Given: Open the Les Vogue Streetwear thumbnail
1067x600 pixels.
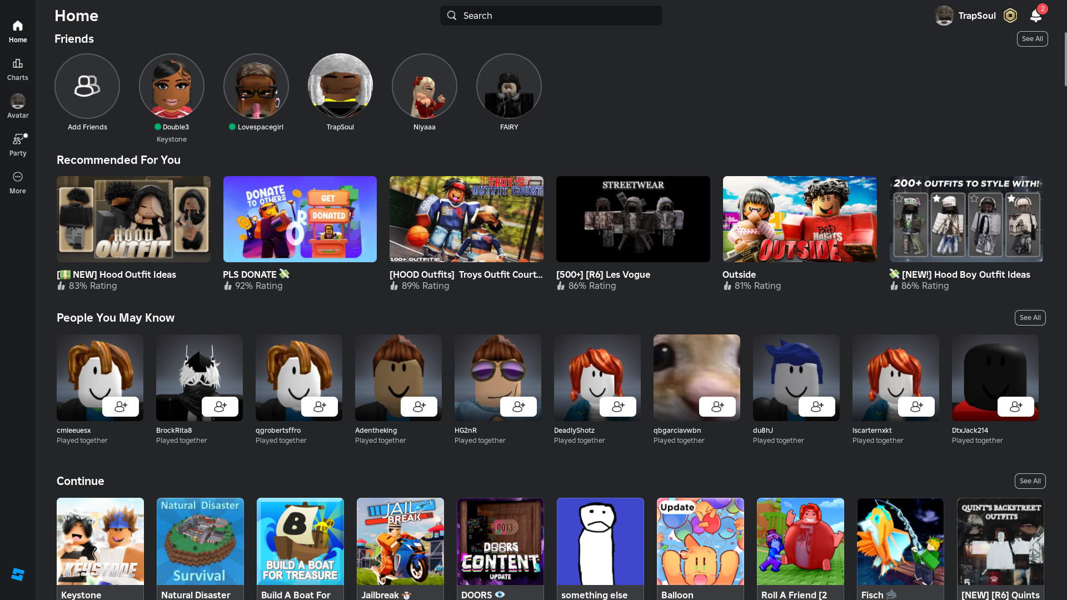Looking at the screenshot, I should [633, 219].
